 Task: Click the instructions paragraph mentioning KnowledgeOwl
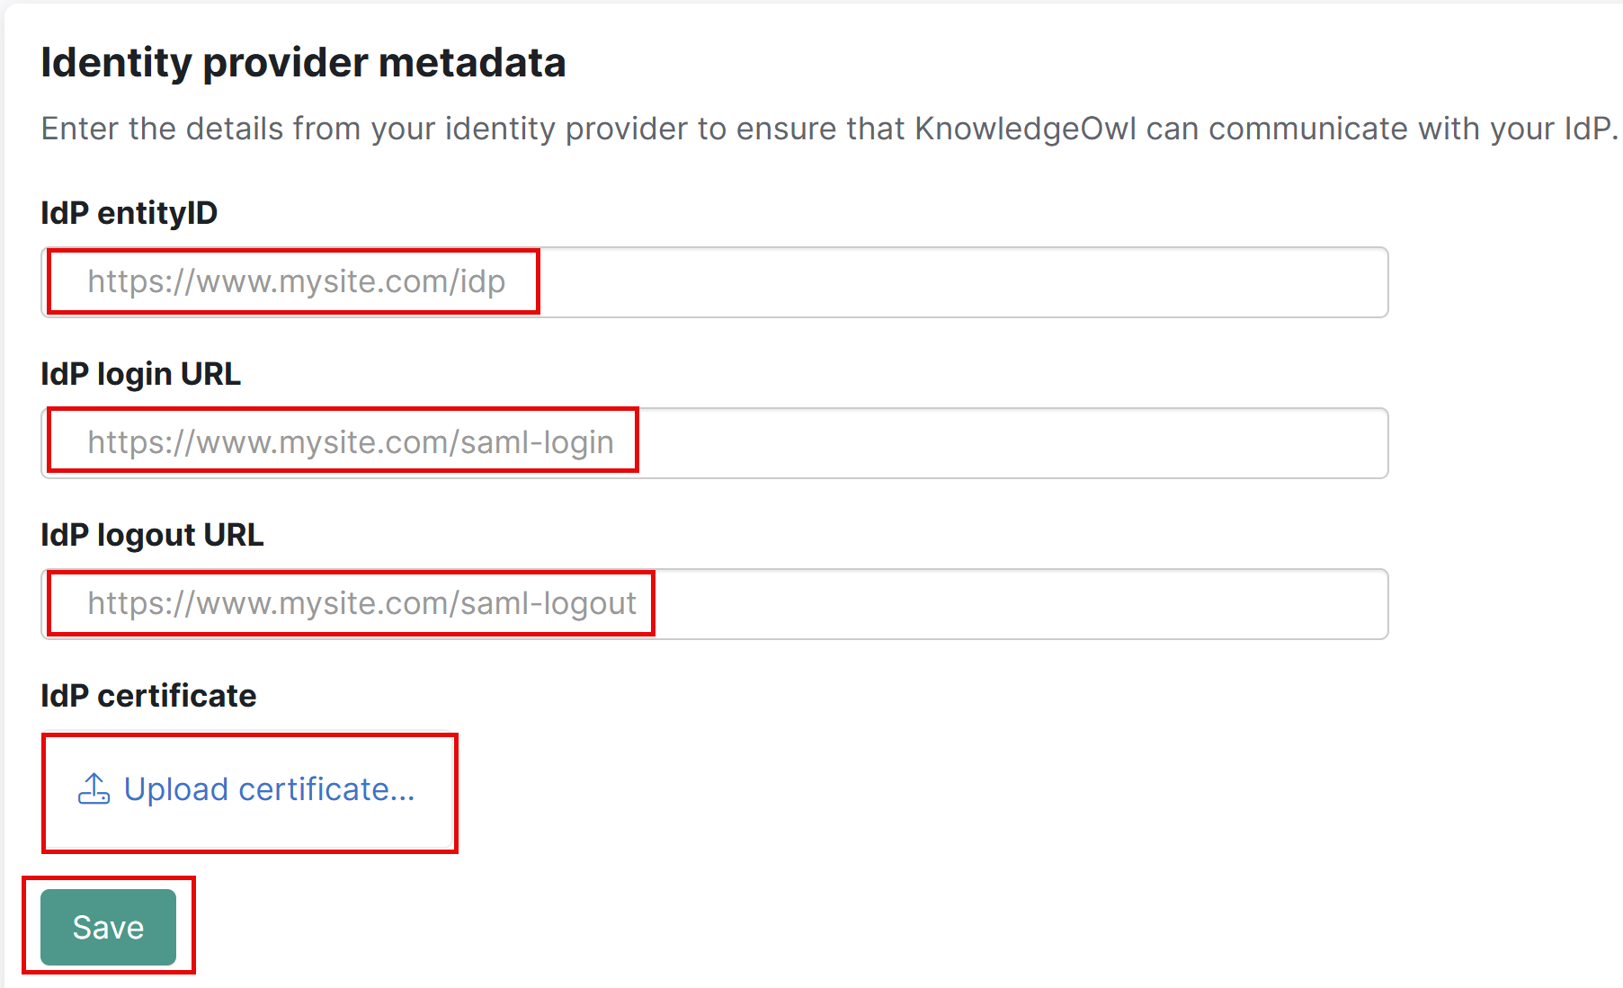tap(809, 128)
